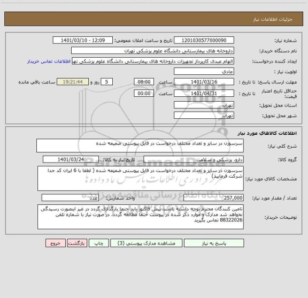Click the گروه کالا label
The image size is (308, 298).
click(287, 159)
